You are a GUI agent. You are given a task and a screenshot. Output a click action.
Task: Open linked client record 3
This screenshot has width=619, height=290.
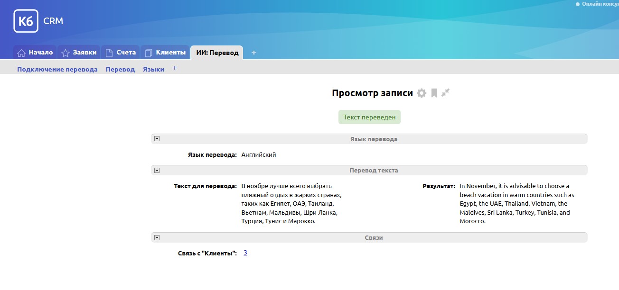point(245,253)
